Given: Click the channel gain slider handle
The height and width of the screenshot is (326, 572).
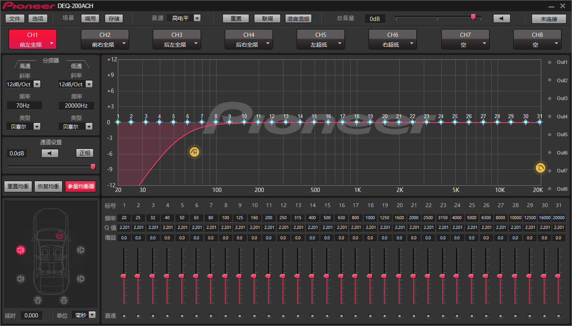Looking at the screenshot, I should (93, 167).
